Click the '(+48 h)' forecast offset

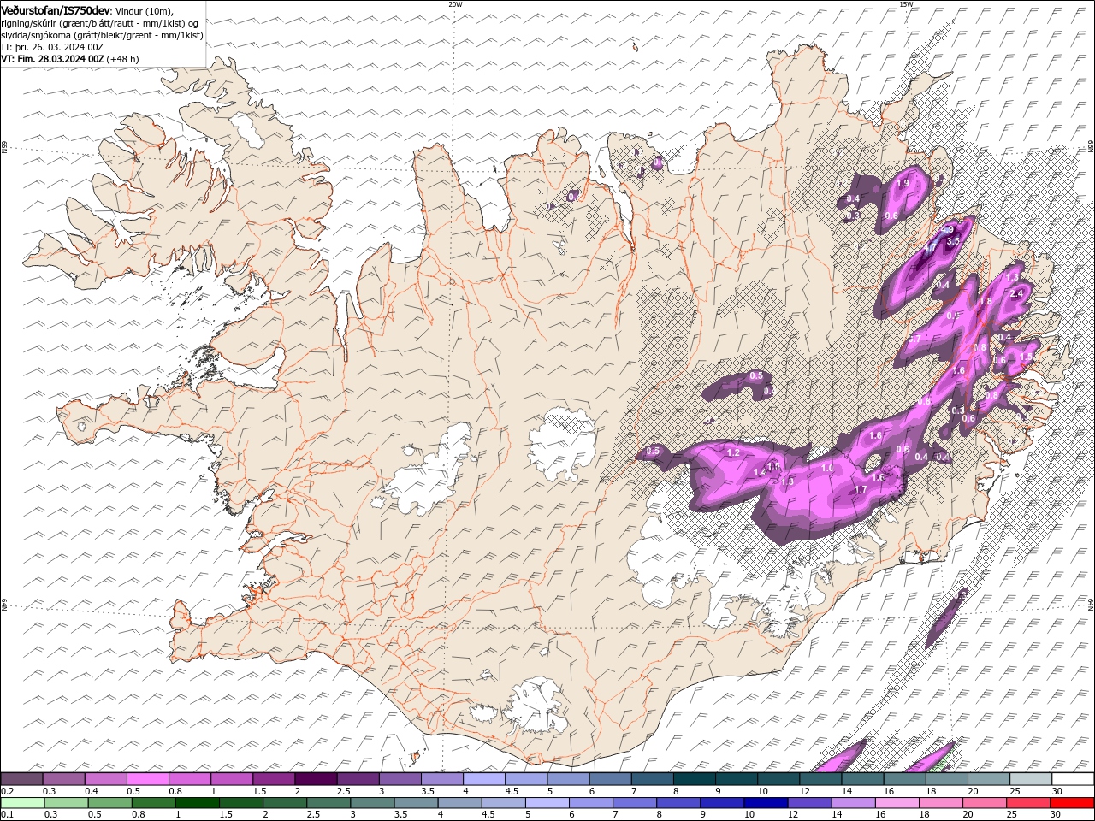[x=123, y=59]
